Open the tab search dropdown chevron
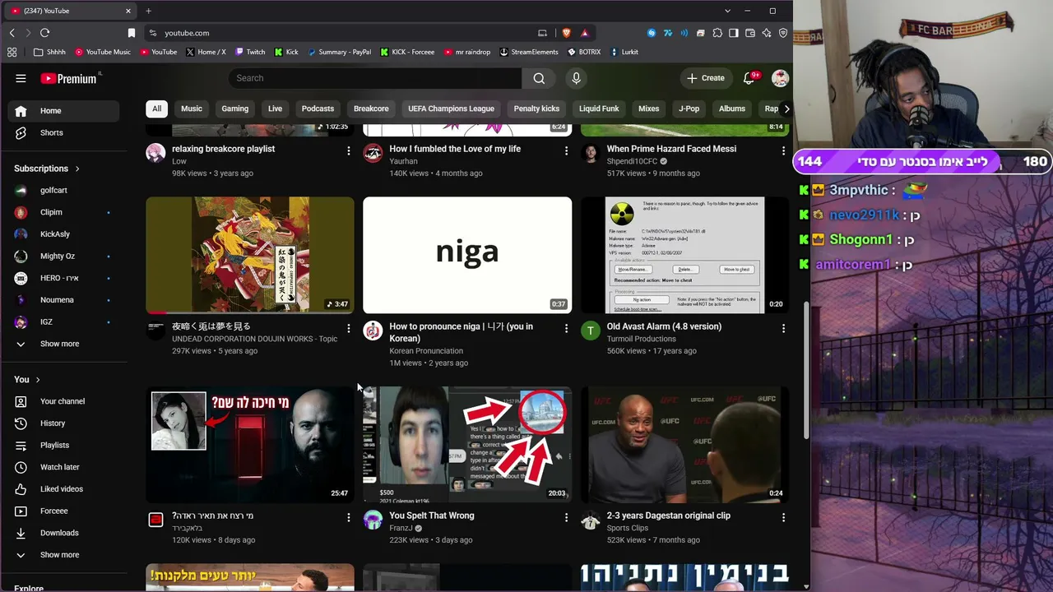The width and height of the screenshot is (1053, 592). tap(727, 11)
